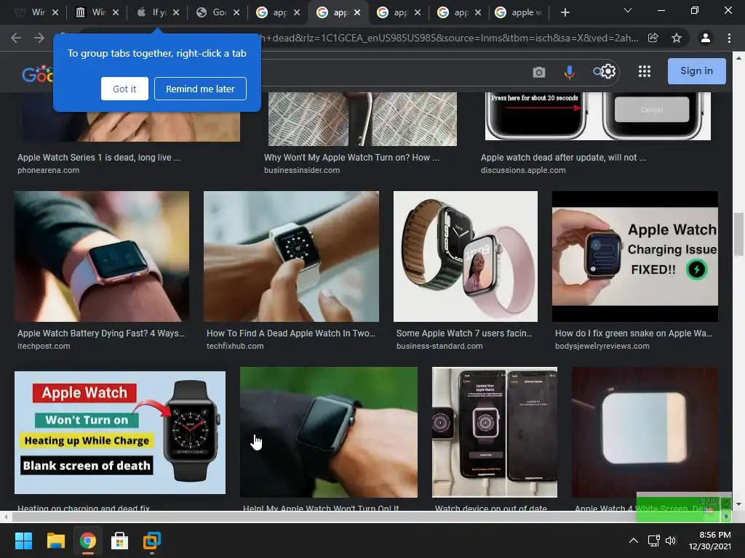
Task: Select Apple Watch Charging Issue FIXED thumbnail
Action: (634, 256)
